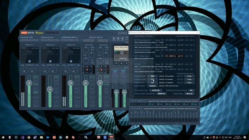Open Windows Start menu
This screenshot has width=249, height=140.
point(3,137)
